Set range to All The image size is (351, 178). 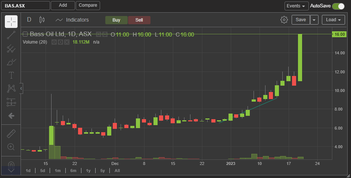[x=117, y=171]
